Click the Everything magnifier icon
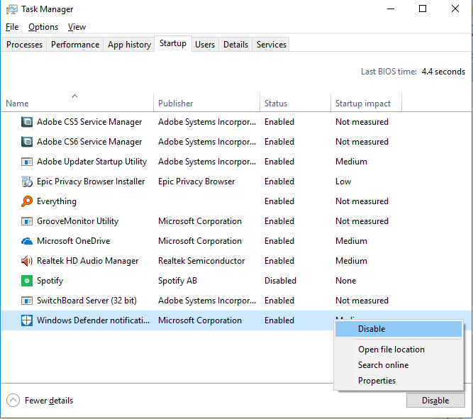Screen dimensions: 473x419 (x=27, y=201)
